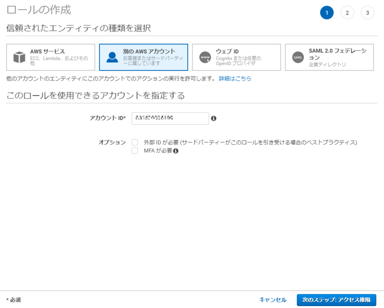This screenshot has height=308, width=384.
Task: Click the EC2、Lambda、およびその他 subtitle
Action: point(59,61)
